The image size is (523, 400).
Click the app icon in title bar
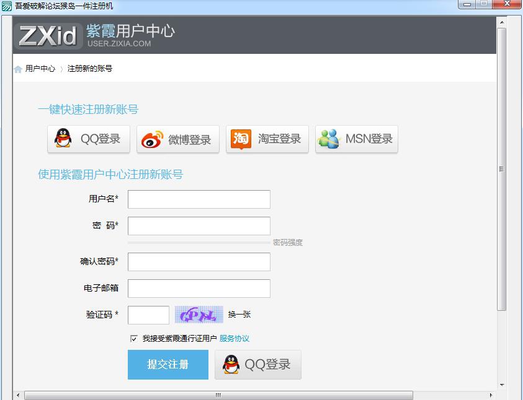[x=7, y=6]
